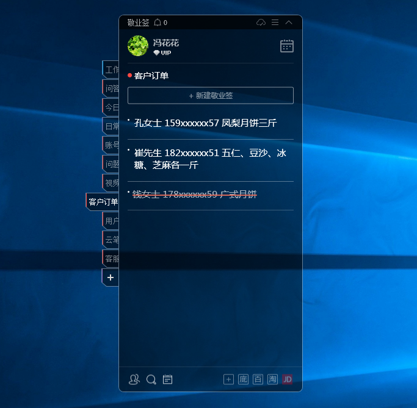Open the note list icon in the bottom bar
417x408 pixels.
click(167, 379)
